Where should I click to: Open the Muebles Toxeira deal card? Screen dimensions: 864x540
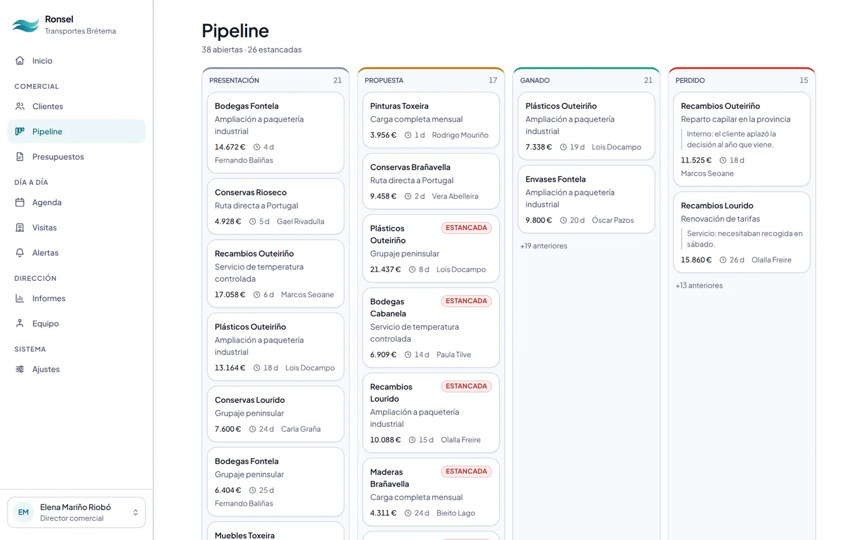276,531
